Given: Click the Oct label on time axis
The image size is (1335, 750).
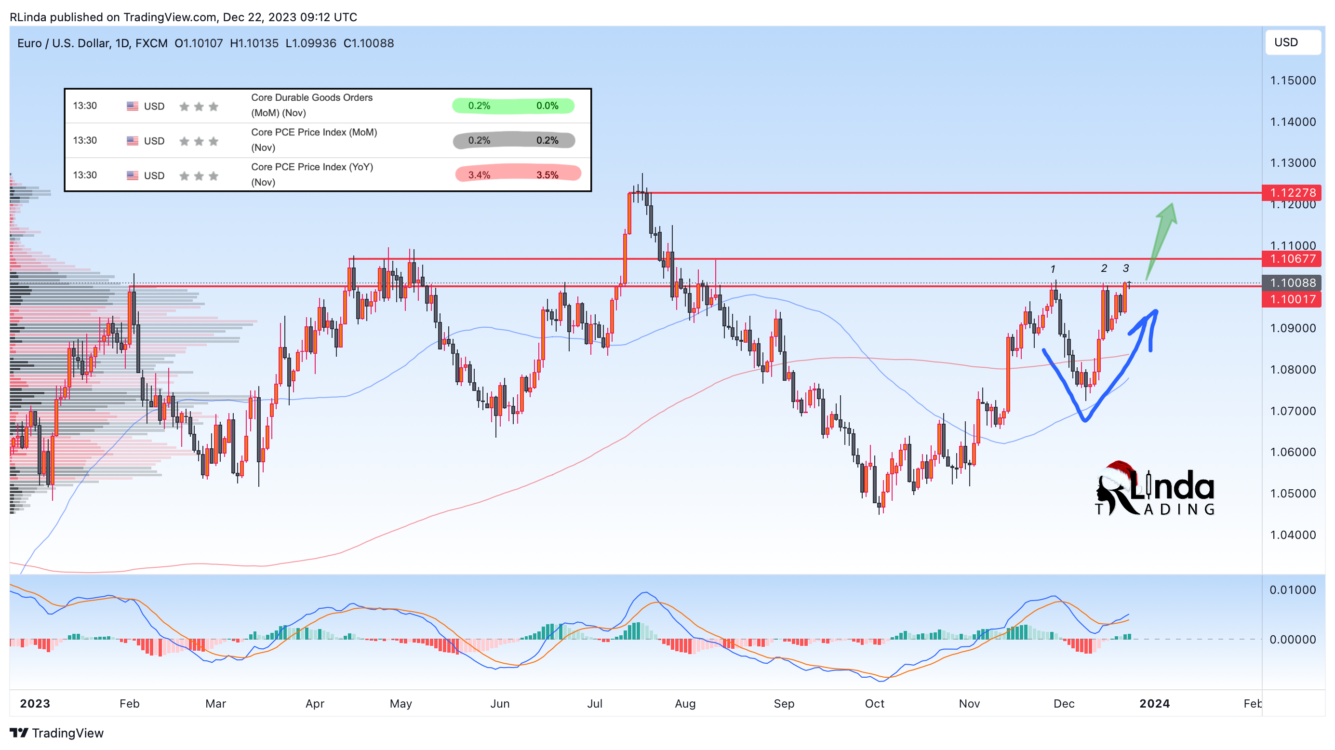Looking at the screenshot, I should (x=875, y=703).
